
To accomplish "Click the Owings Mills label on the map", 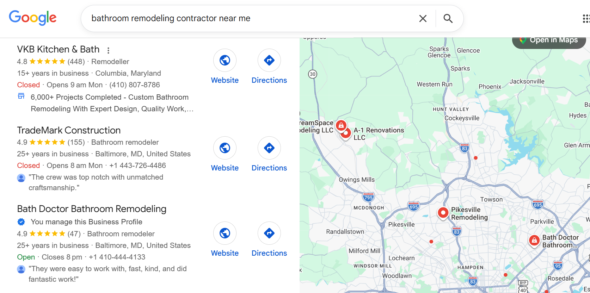I will click(x=357, y=180).
